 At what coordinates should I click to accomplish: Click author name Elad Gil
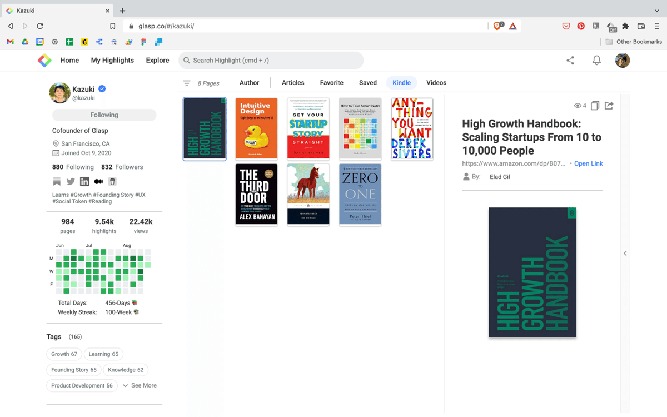tap(500, 177)
